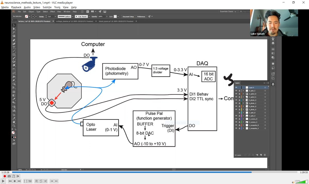309x184 pixels.
Task: Click the Document Setup button
Action: [x=128, y=16]
